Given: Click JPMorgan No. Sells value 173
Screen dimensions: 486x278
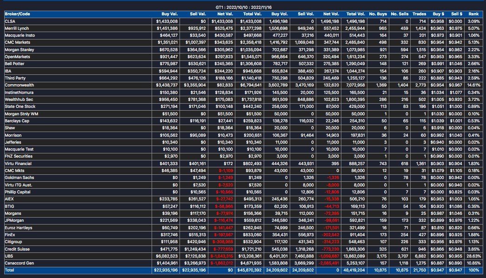Looking at the screenshot, I should [405, 220].
